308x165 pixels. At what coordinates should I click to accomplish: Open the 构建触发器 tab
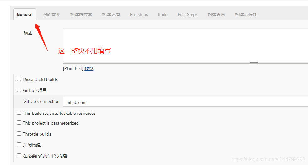(x=81, y=14)
